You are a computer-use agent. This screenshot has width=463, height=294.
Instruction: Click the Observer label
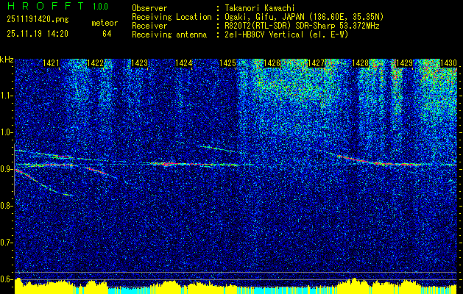pyautogui.click(x=149, y=8)
